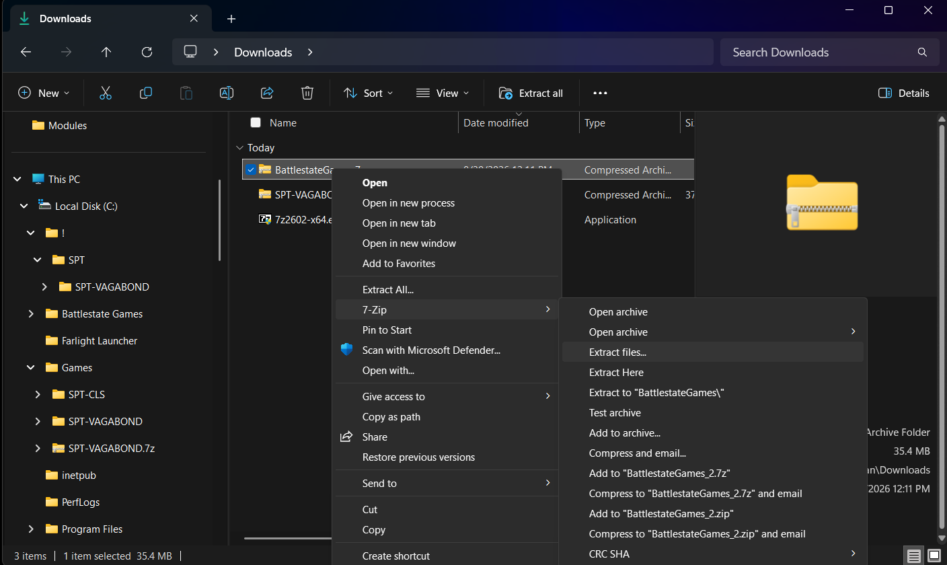Switch to details list view icon
The width and height of the screenshot is (947, 565).
click(914, 556)
